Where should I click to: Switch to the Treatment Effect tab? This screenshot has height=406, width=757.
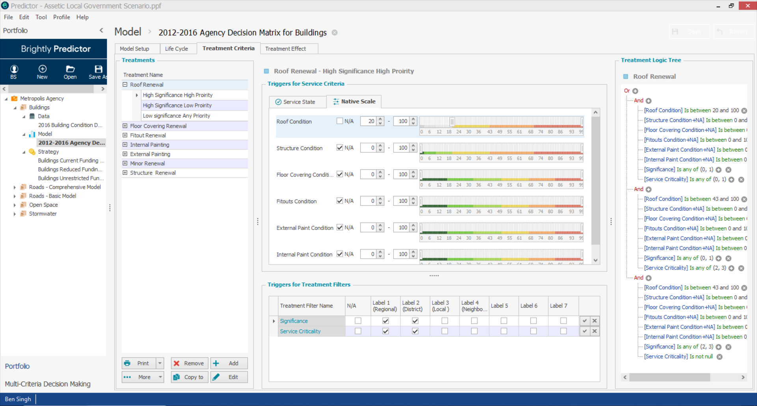pos(285,48)
